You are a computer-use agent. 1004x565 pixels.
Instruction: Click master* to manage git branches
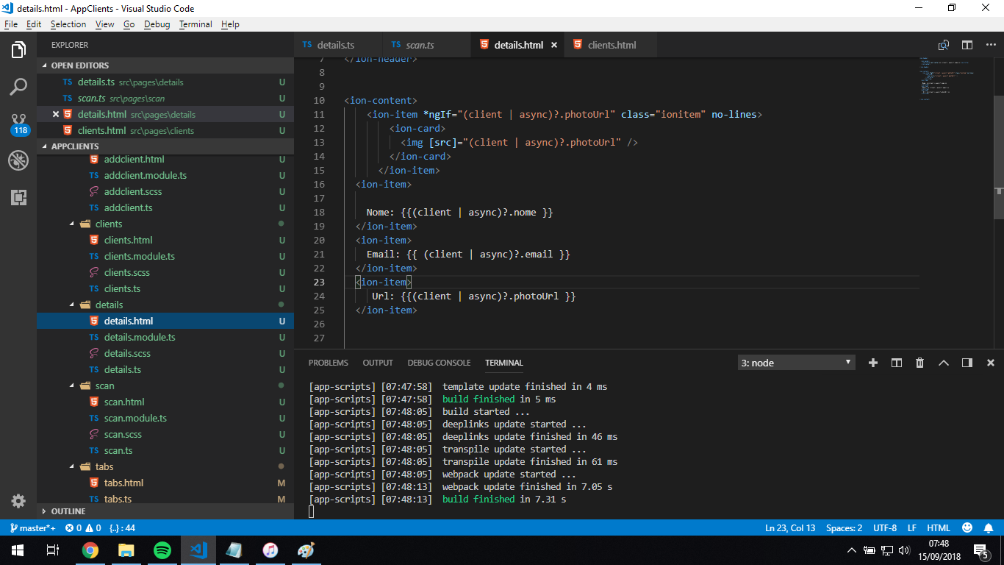[x=32, y=527]
